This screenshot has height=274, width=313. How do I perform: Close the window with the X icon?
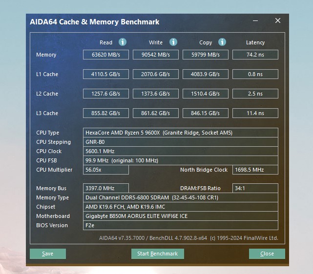coord(278,20)
